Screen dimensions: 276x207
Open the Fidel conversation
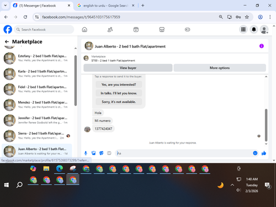click(37, 89)
